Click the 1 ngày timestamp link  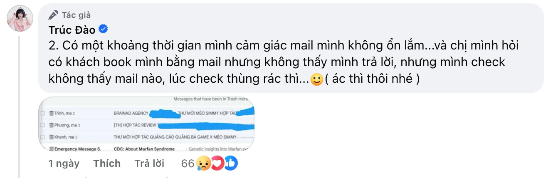(x=64, y=163)
